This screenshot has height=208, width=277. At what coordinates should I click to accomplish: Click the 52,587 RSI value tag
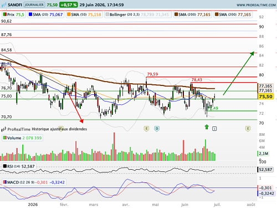[265, 170]
